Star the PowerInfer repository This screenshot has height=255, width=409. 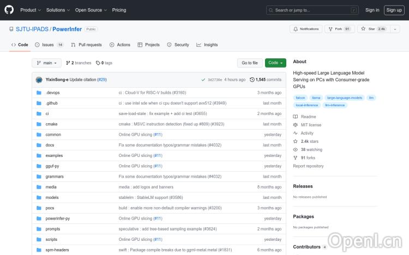click(x=370, y=29)
